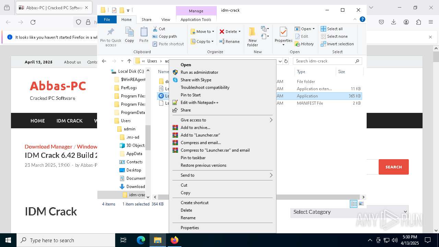Image resolution: width=439 pixels, height=247 pixels.
Task: Choose Restore previous versions entry
Action: (223, 165)
